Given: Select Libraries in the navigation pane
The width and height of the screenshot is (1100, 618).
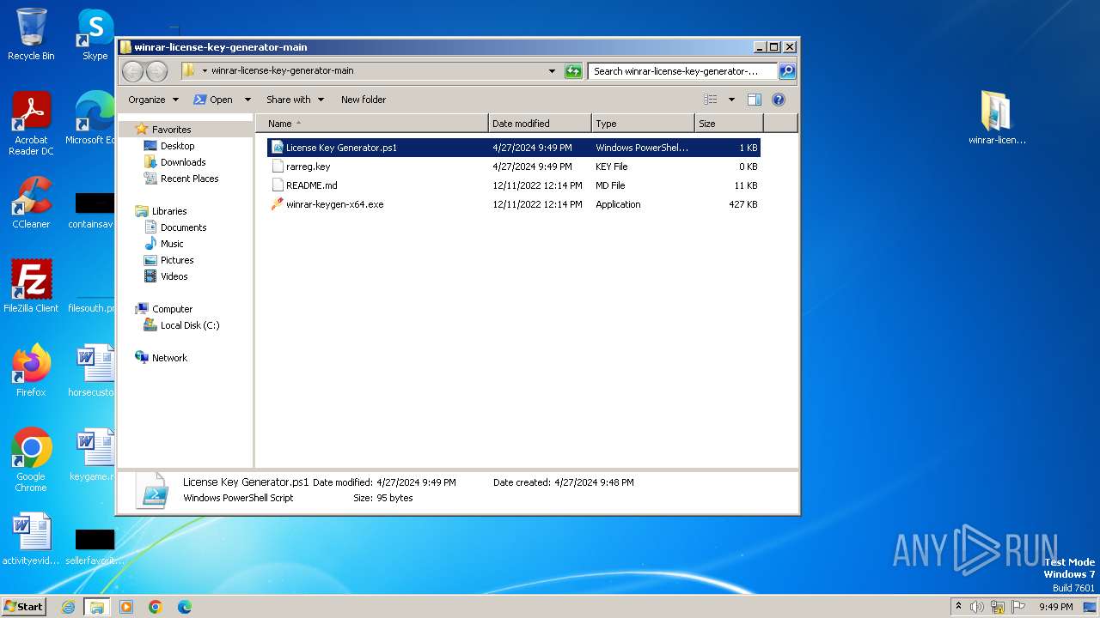Looking at the screenshot, I should pyautogui.click(x=169, y=211).
